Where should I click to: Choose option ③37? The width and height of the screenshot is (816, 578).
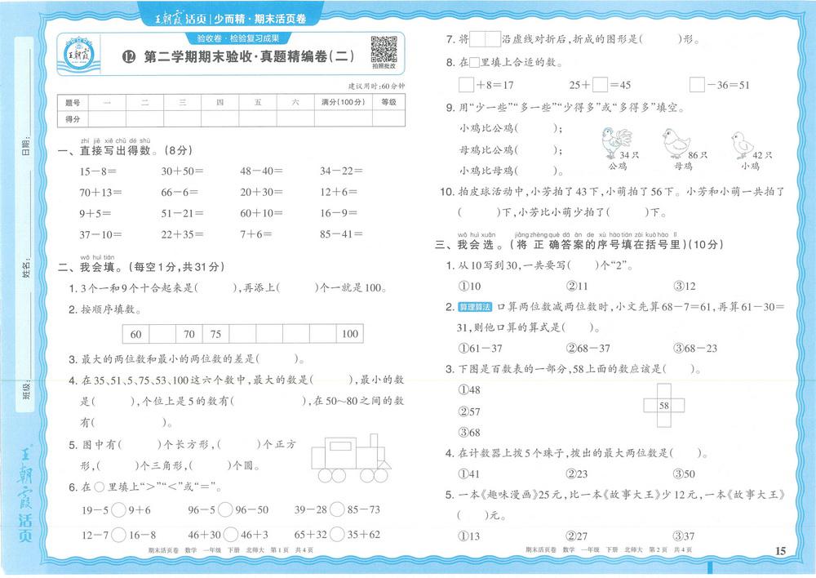[x=685, y=536]
